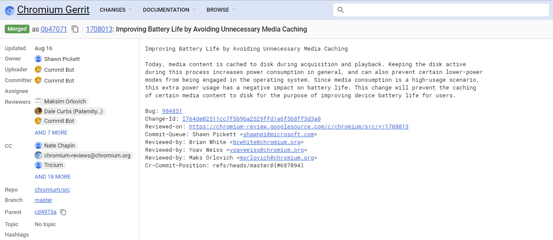Image resolution: width=553 pixels, height=240 pixels.
Task: Open the DOCUMENTATION menu
Action: click(x=166, y=10)
